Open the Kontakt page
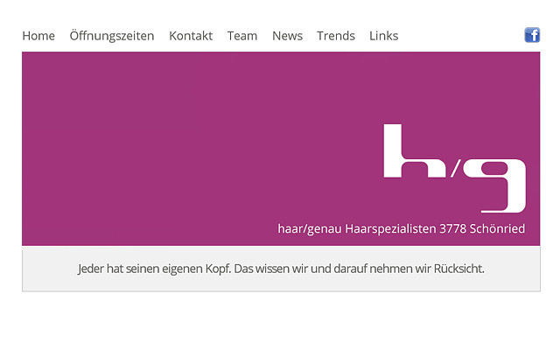560x343 pixels. pyautogui.click(x=191, y=36)
